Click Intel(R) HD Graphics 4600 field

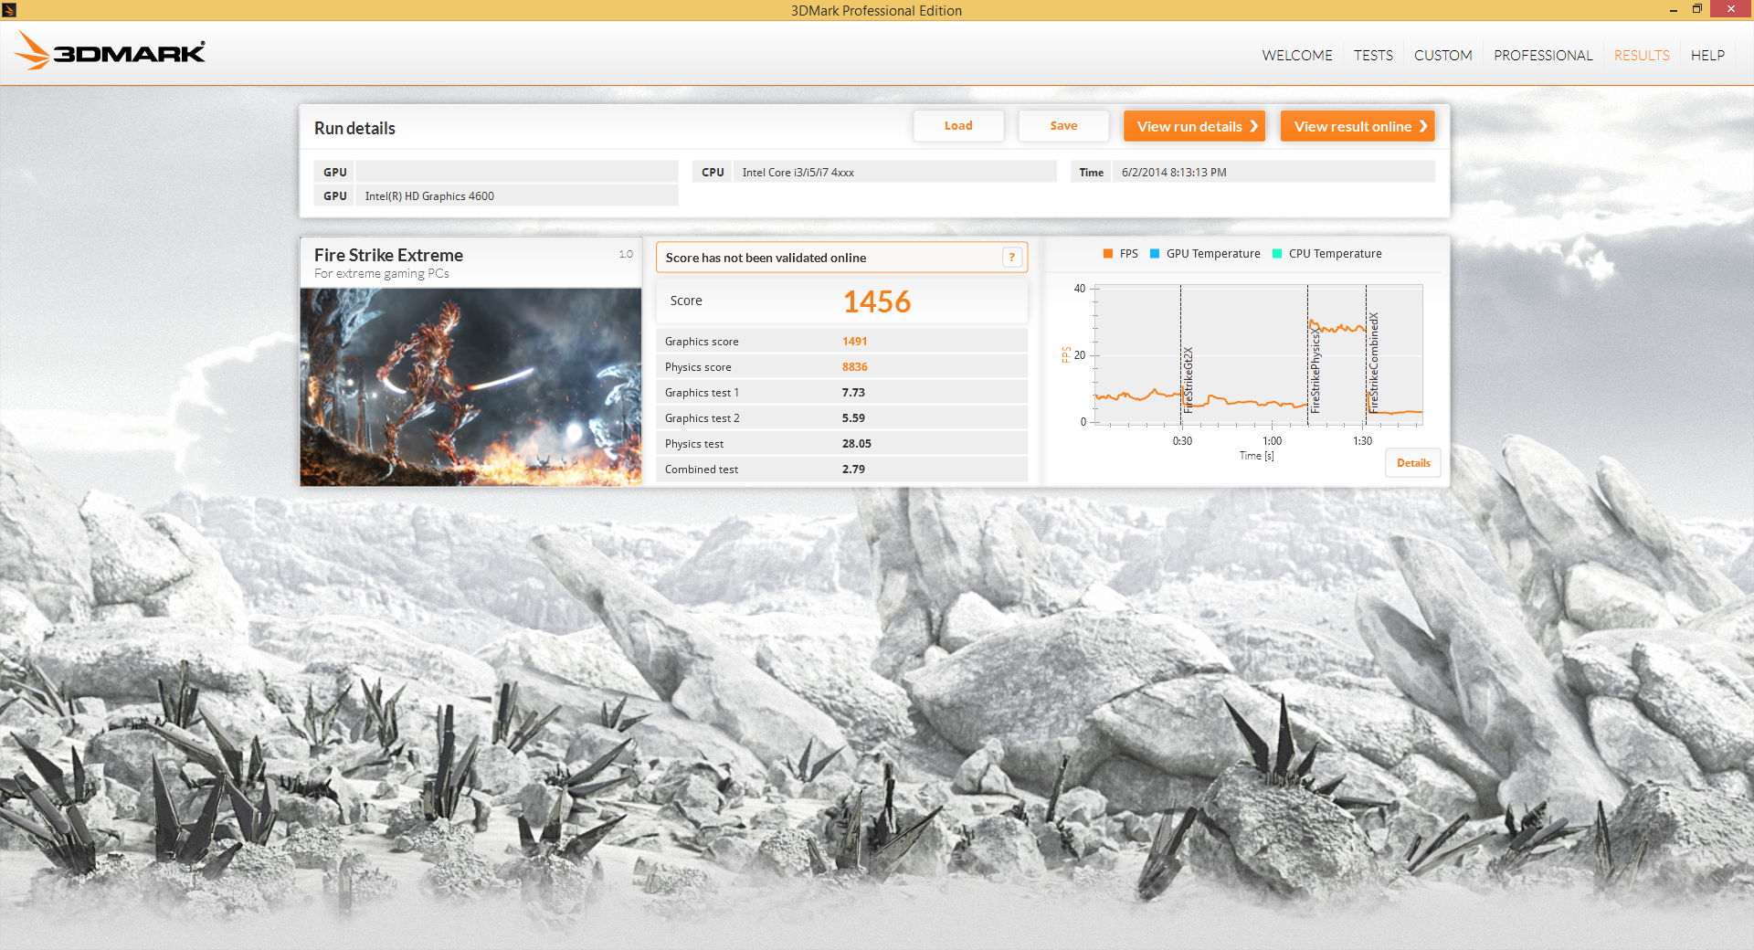coord(516,195)
